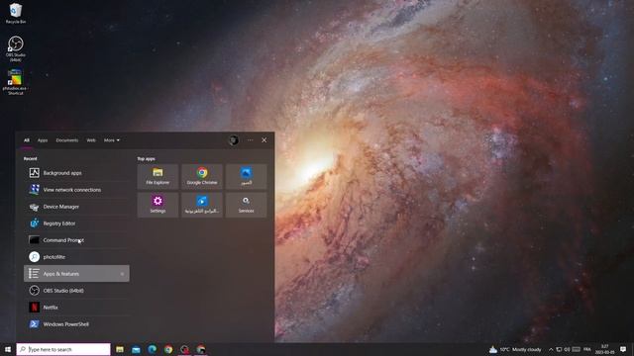
Task: Open View network connections entry
Action: click(x=76, y=190)
